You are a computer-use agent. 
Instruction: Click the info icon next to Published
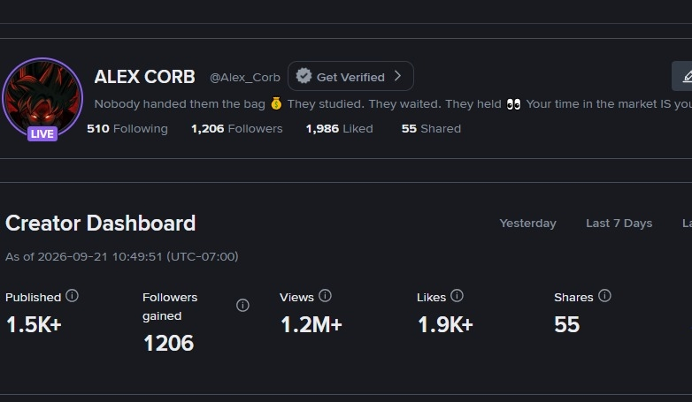[x=72, y=296]
